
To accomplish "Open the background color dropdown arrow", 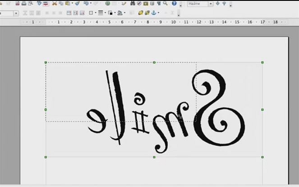I will [124, 13].
